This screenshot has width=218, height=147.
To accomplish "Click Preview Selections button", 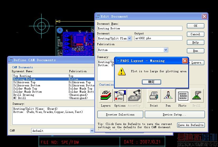I will (120, 114).
